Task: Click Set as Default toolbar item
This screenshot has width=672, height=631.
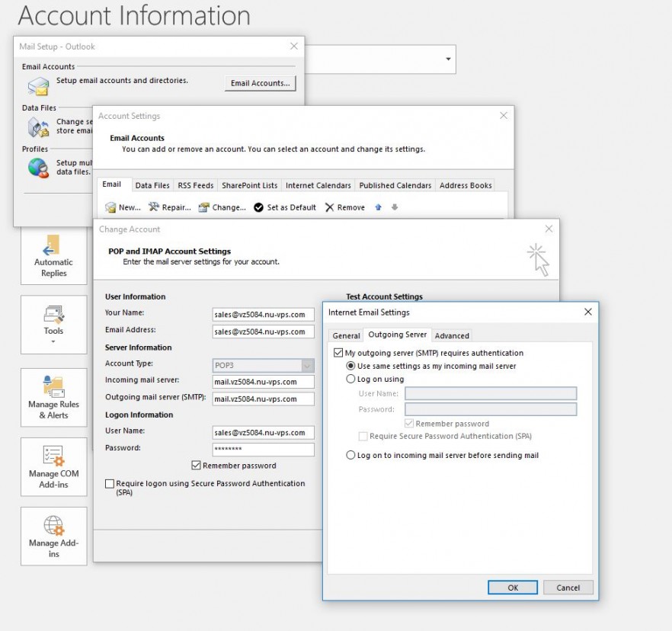Action: pos(285,207)
